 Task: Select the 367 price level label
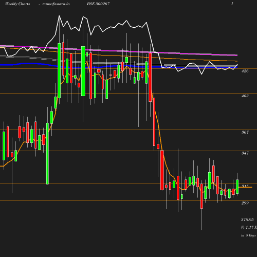(245, 132)
